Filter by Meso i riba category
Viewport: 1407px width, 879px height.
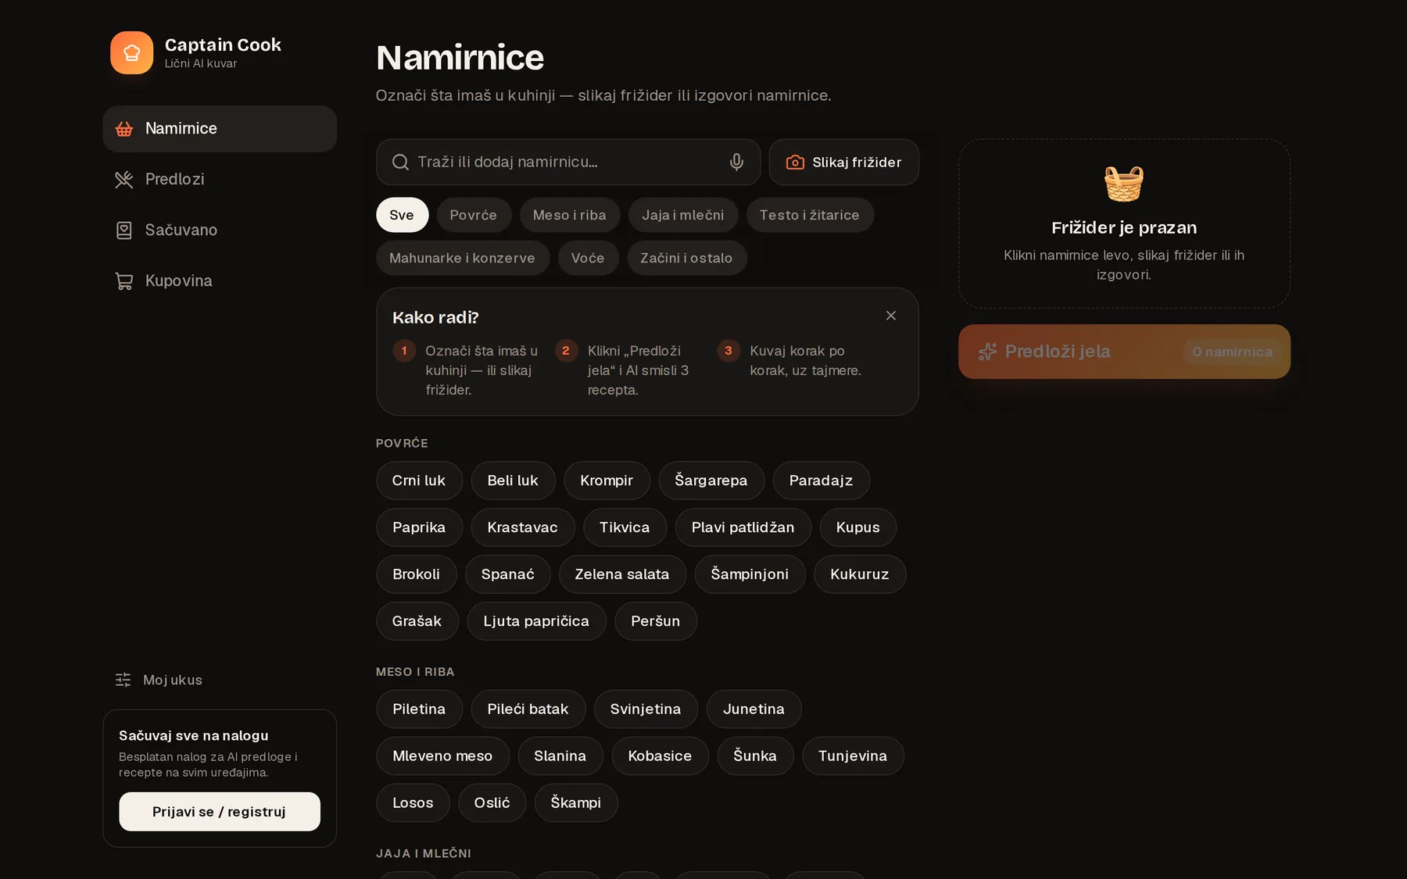569,215
